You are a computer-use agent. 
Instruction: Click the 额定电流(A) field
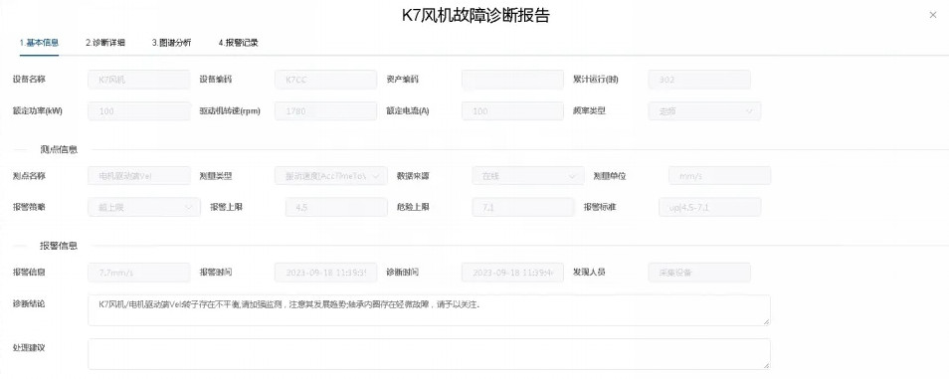tap(512, 111)
